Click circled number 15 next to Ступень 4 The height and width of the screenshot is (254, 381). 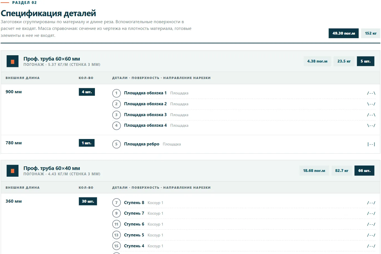point(116,246)
